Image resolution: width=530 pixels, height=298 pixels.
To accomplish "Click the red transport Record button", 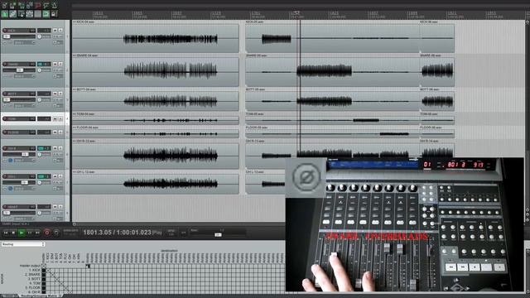I will (x=47, y=233).
